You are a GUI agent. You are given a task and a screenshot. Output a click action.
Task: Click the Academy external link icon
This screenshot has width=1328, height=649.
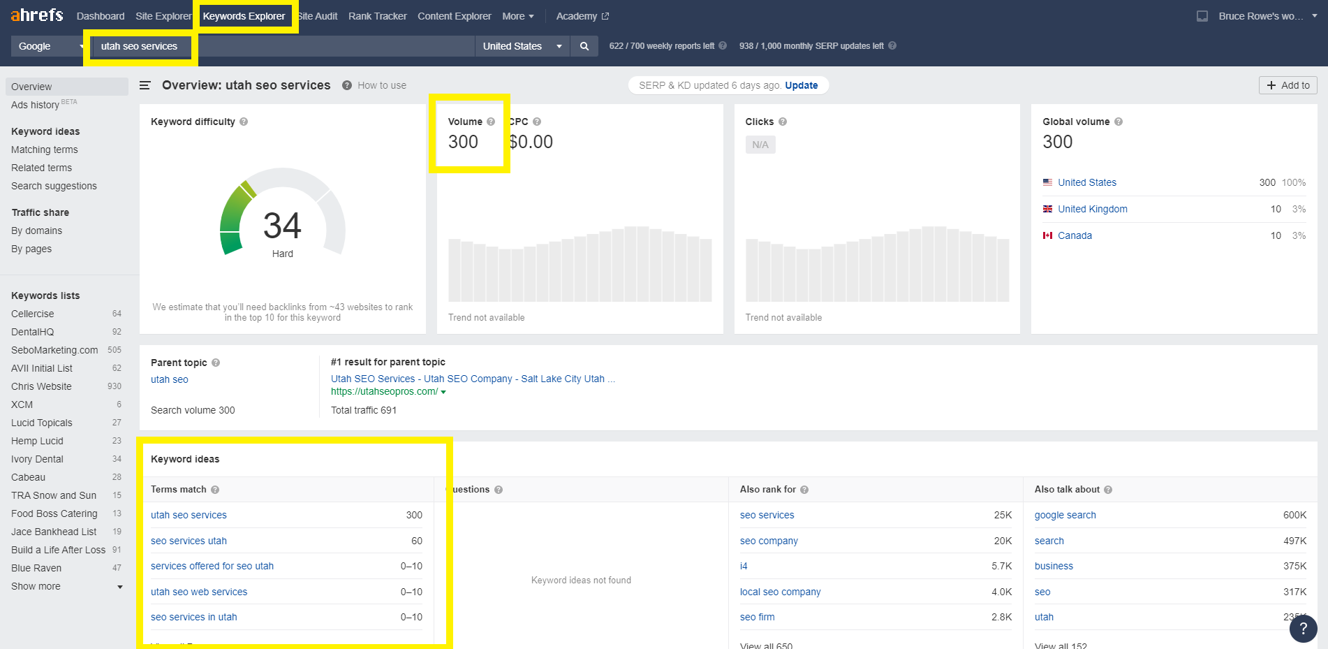coord(605,16)
